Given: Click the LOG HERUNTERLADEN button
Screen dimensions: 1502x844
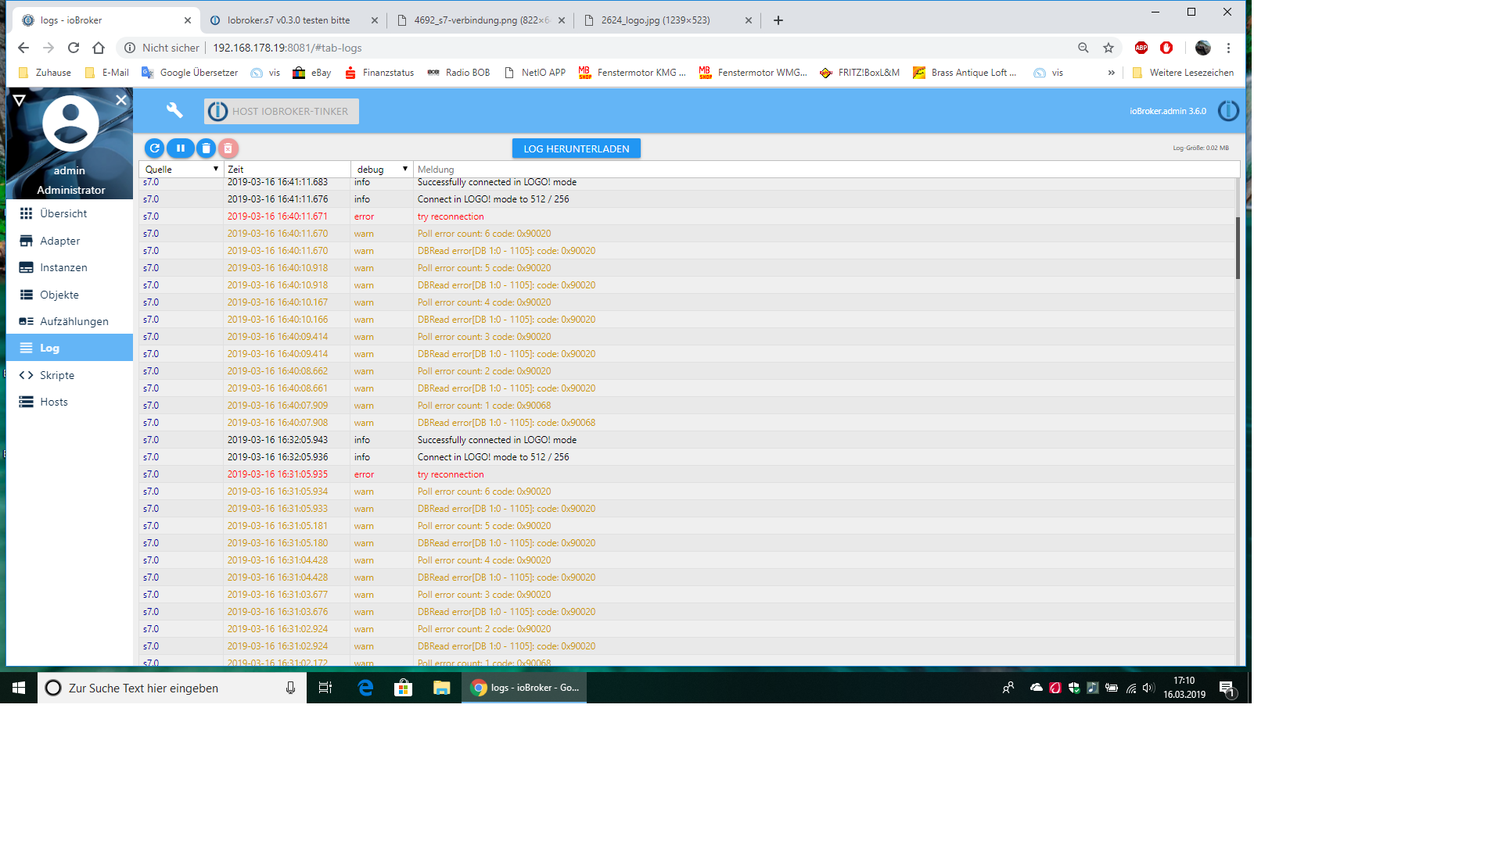Looking at the screenshot, I should (576, 148).
